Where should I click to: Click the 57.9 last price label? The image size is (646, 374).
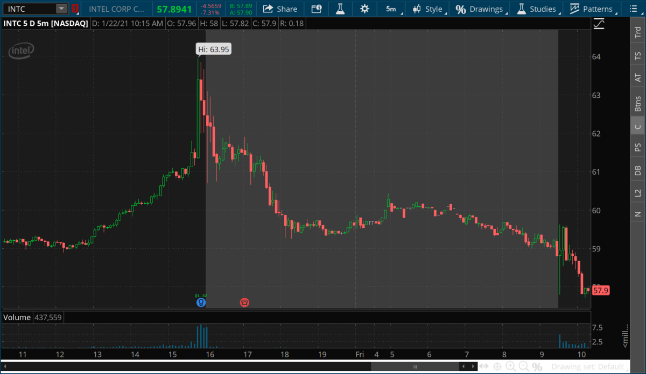click(x=600, y=291)
